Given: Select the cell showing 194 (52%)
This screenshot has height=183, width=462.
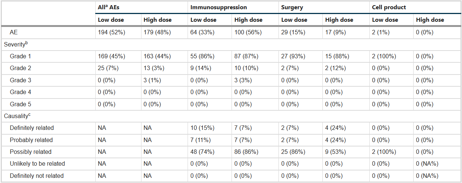Looking at the screenshot, I should [x=112, y=32].
